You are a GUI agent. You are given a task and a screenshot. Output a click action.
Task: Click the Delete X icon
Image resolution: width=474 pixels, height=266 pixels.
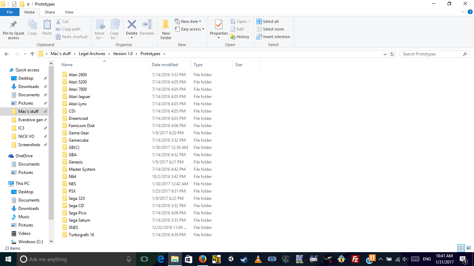132,25
